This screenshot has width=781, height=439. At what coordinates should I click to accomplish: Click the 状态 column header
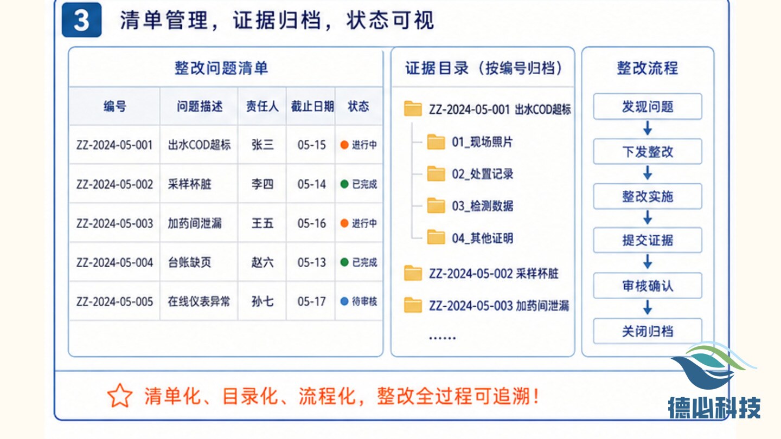tap(359, 107)
